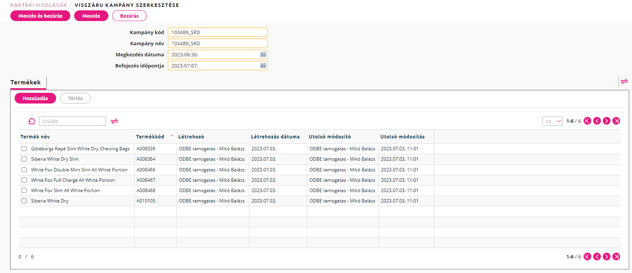Click the swap arrows icon next to filter
This screenshot has width=632, height=273.
[114, 121]
